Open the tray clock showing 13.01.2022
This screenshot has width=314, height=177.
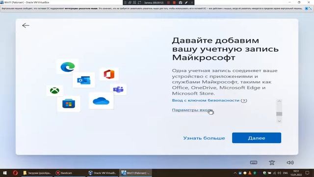pos(296,173)
